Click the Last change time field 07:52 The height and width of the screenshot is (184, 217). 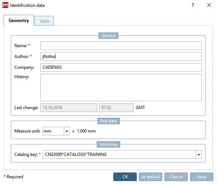point(116,108)
